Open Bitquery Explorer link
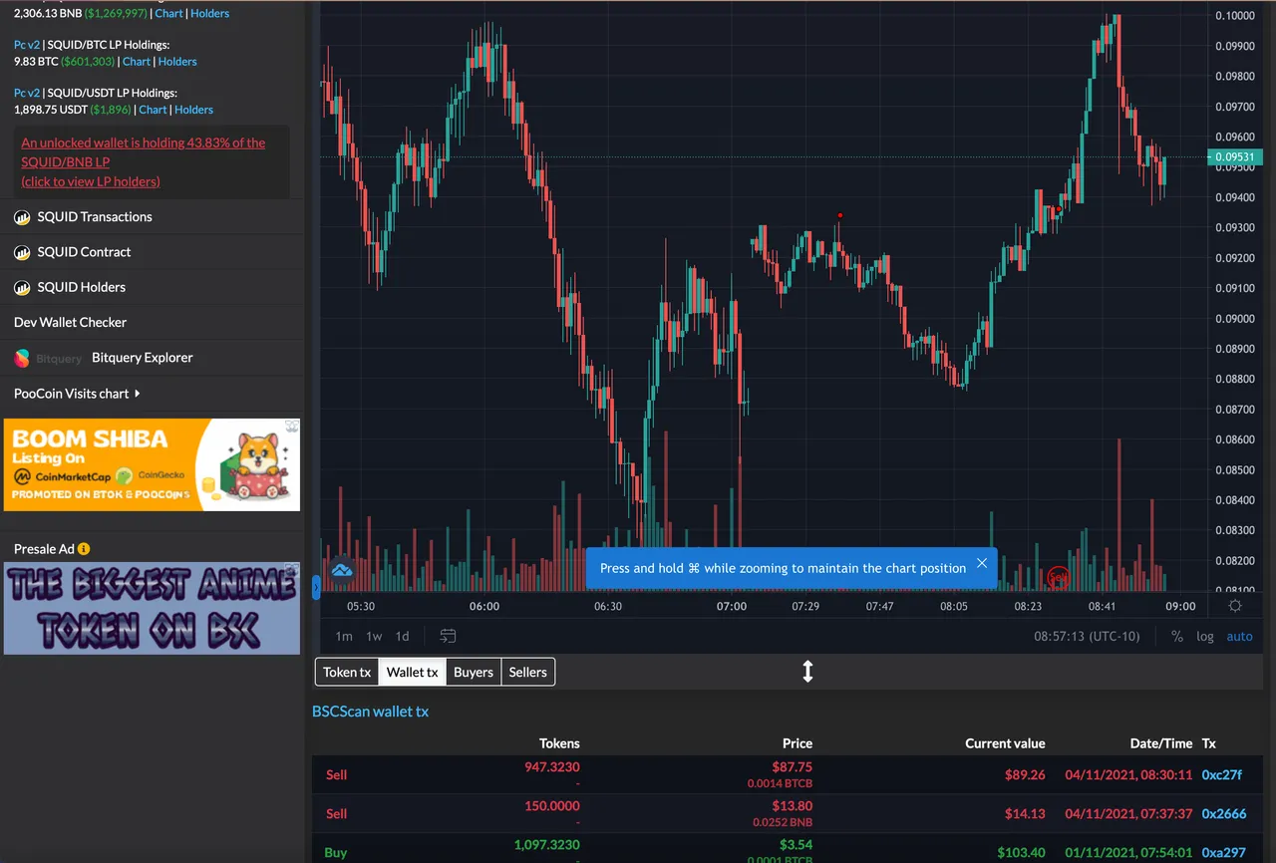This screenshot has width=1276, height=863. click(143, 358)
